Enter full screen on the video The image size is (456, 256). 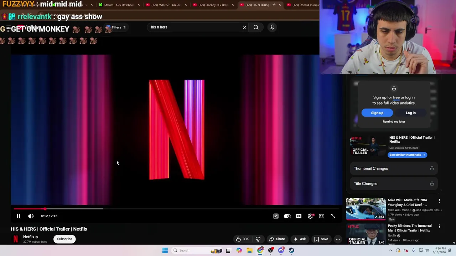333,216
